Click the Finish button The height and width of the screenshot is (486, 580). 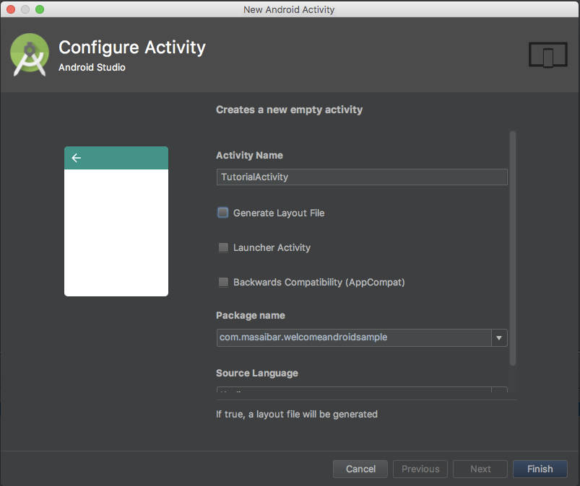click(540, 469)
